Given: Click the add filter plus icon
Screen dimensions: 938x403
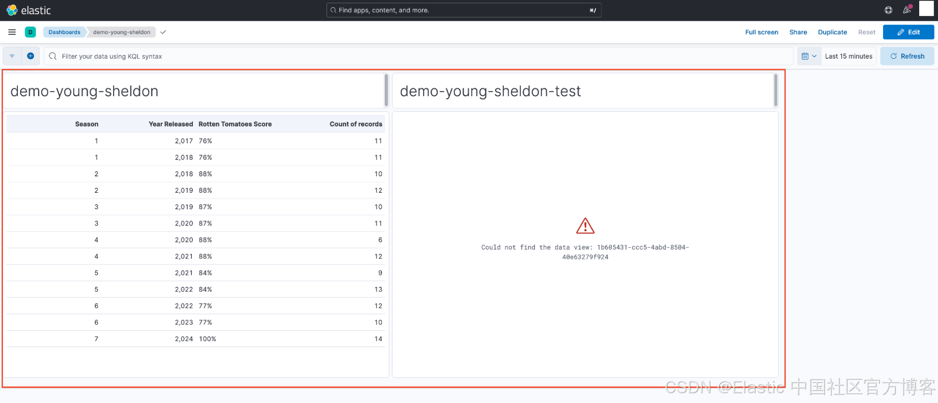Looking at the screenshot, I should 31,56.
